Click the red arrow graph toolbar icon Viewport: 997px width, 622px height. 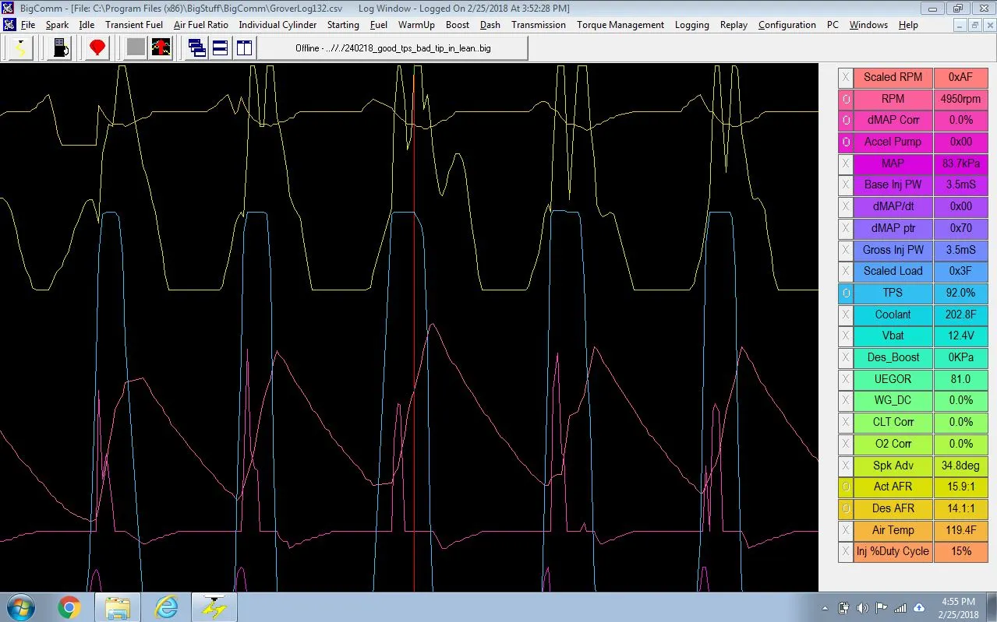point(161,48)
